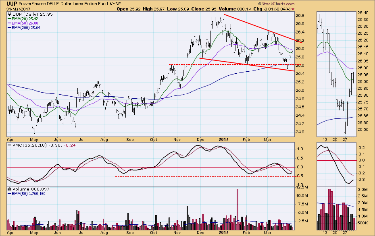Click the 25.6 price axis label
Image resolution: width=375 pixels, height=236 pixels.
tap(300, 66)
